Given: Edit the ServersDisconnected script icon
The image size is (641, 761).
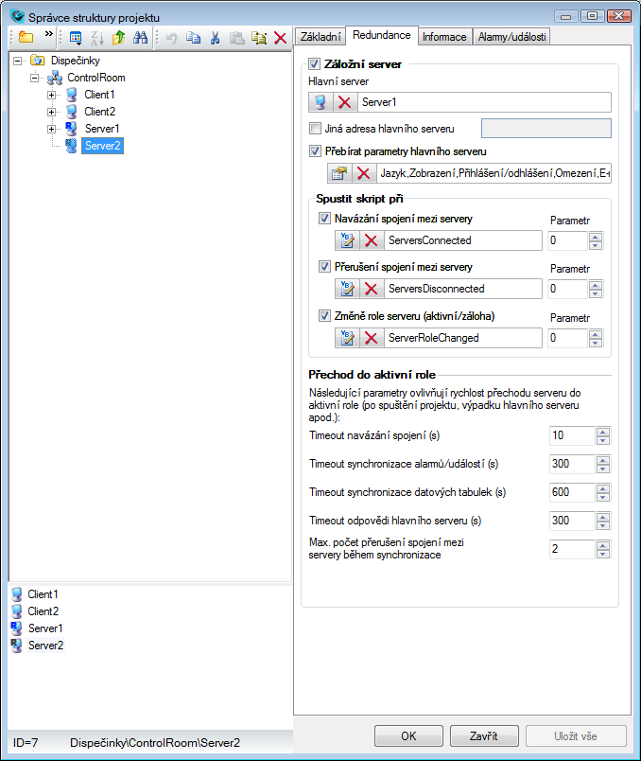Looking at the screenshot, I should coord(347,289).
